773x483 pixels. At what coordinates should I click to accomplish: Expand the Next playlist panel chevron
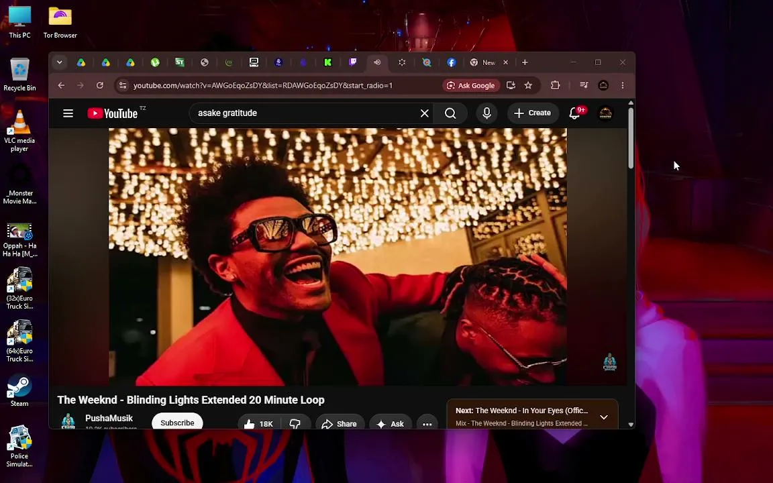click(x=604, y=417)
